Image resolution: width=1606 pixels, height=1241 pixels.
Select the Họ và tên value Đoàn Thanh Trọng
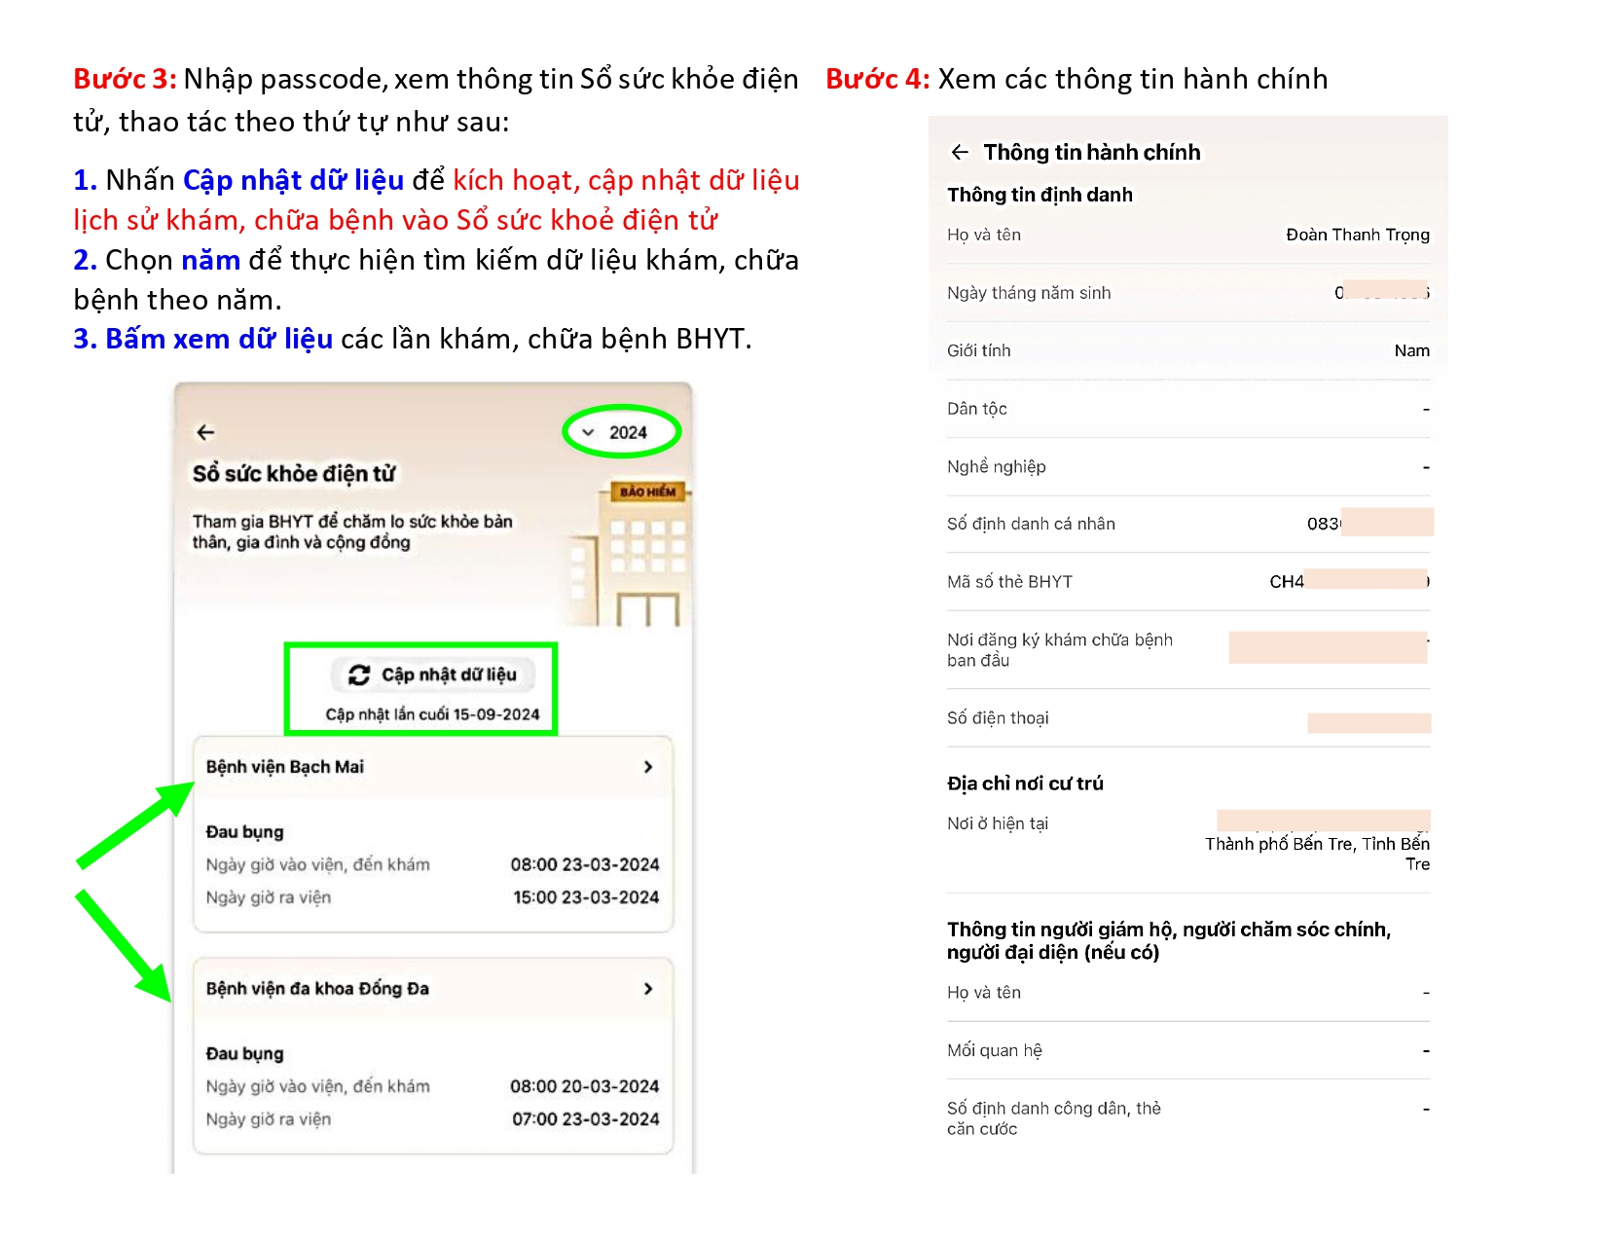point(1357,235)
